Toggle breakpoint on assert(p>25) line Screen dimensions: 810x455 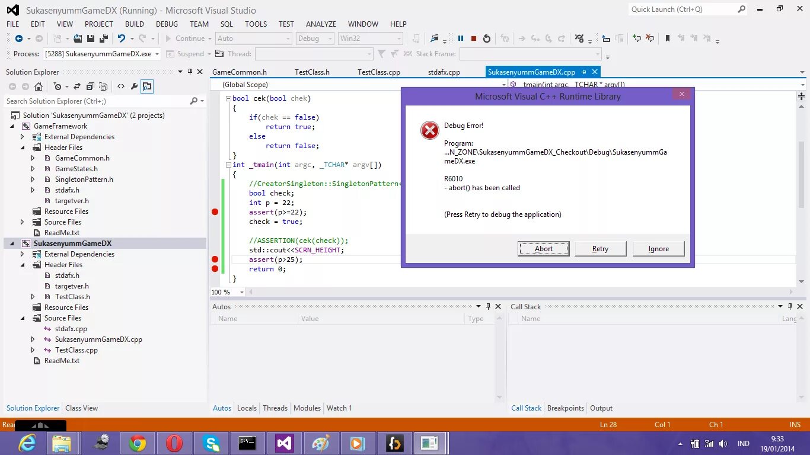point(215,259)
